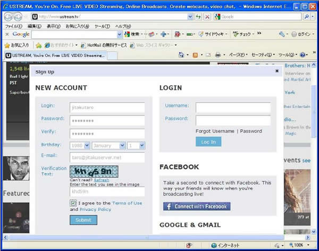319x251 pixels.
Task: Click the 100% zoom level control in the status bar
Action: pyautogui.click(x=298, y=245)
